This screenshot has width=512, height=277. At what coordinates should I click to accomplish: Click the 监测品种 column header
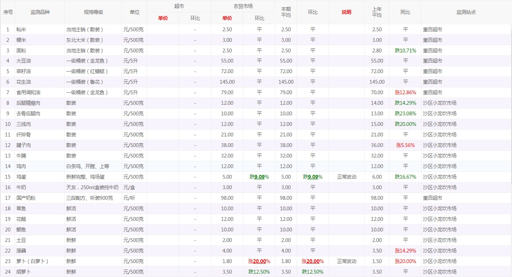click(x=40, y=12)
